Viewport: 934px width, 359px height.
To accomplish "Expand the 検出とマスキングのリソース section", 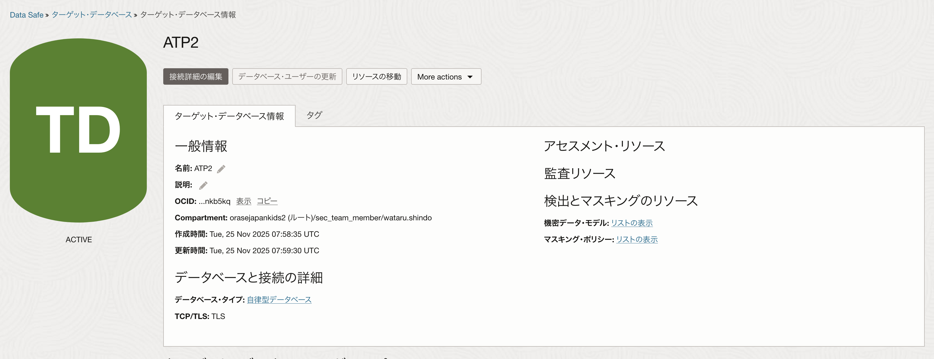I will [x=620, y=200].
